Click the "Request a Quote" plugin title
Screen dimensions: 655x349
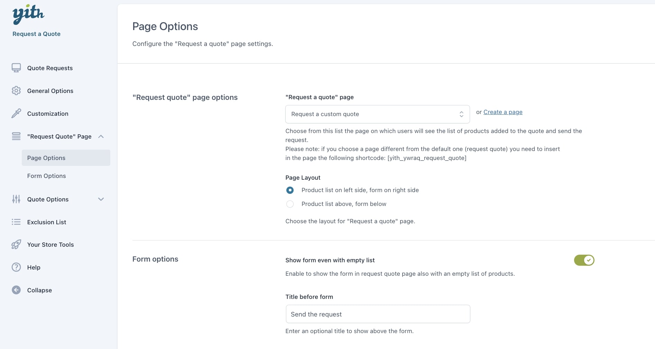[37, 34]
